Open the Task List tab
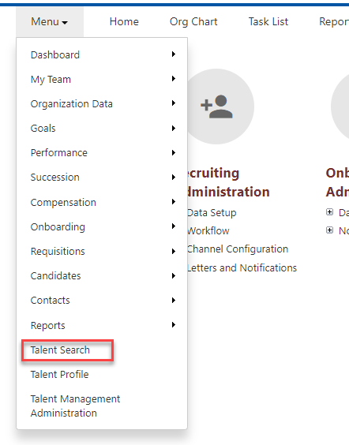This screenshot has height=445, width=349. (268, 21)
